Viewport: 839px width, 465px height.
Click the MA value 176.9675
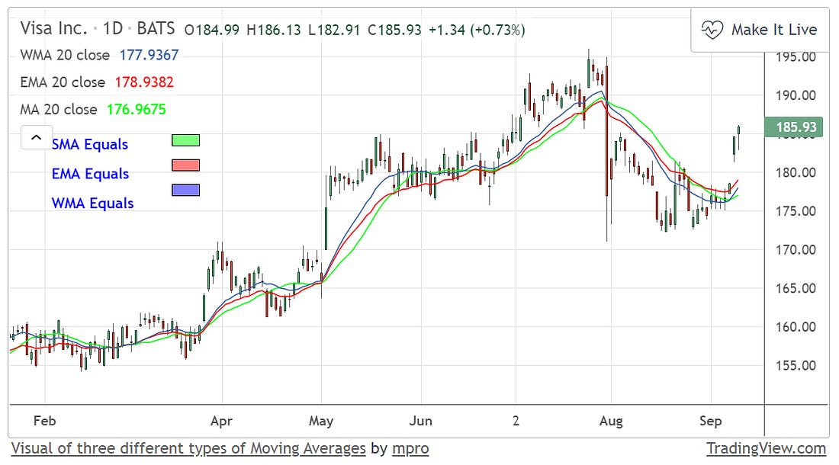[137, 110]
